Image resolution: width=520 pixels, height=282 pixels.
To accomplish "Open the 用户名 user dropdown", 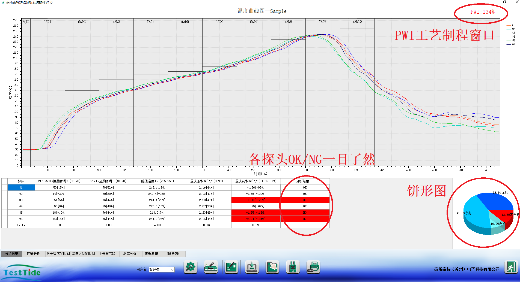I will 162,269.
